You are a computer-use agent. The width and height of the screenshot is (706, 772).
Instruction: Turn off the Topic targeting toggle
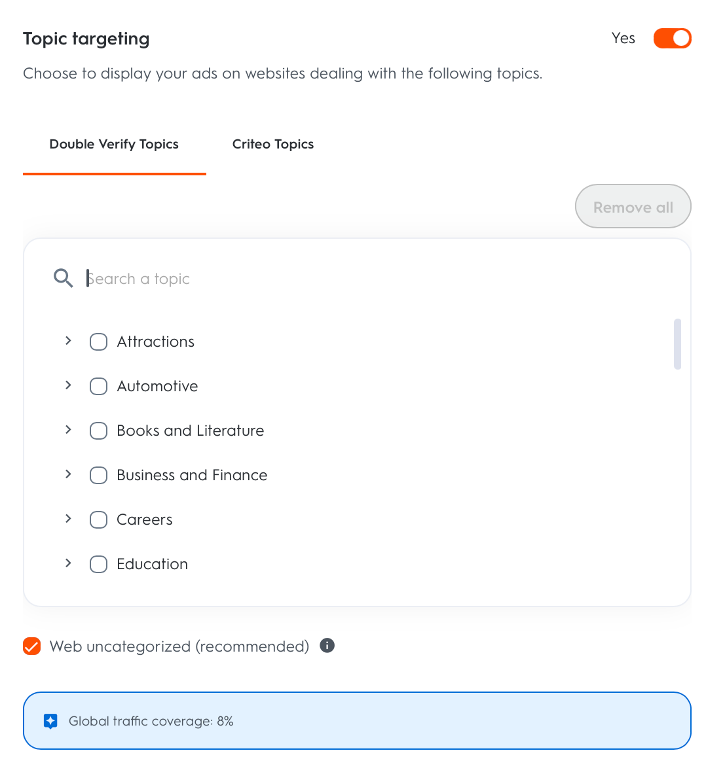(x=672, y=39)
